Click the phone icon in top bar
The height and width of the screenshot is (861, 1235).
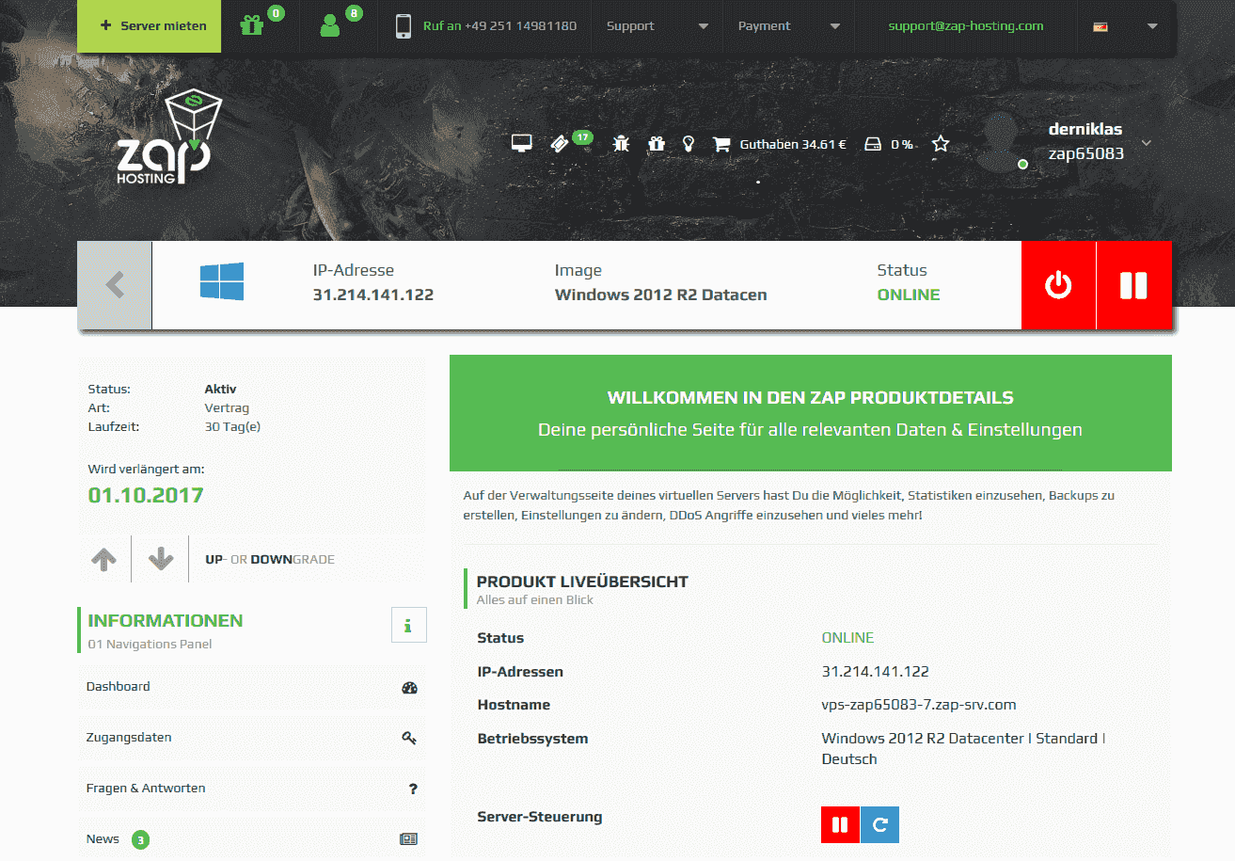(404, 26)
